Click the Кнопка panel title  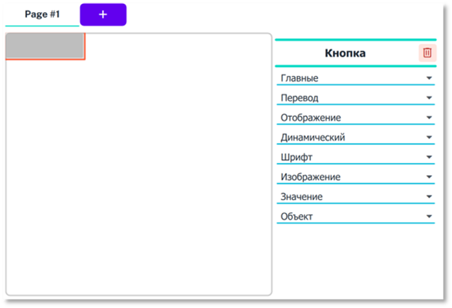pyautogui.click(x=345, y=53)
